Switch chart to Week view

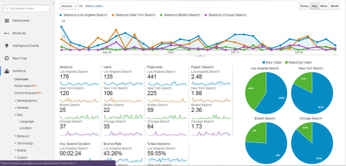click(x=324, y=6)
